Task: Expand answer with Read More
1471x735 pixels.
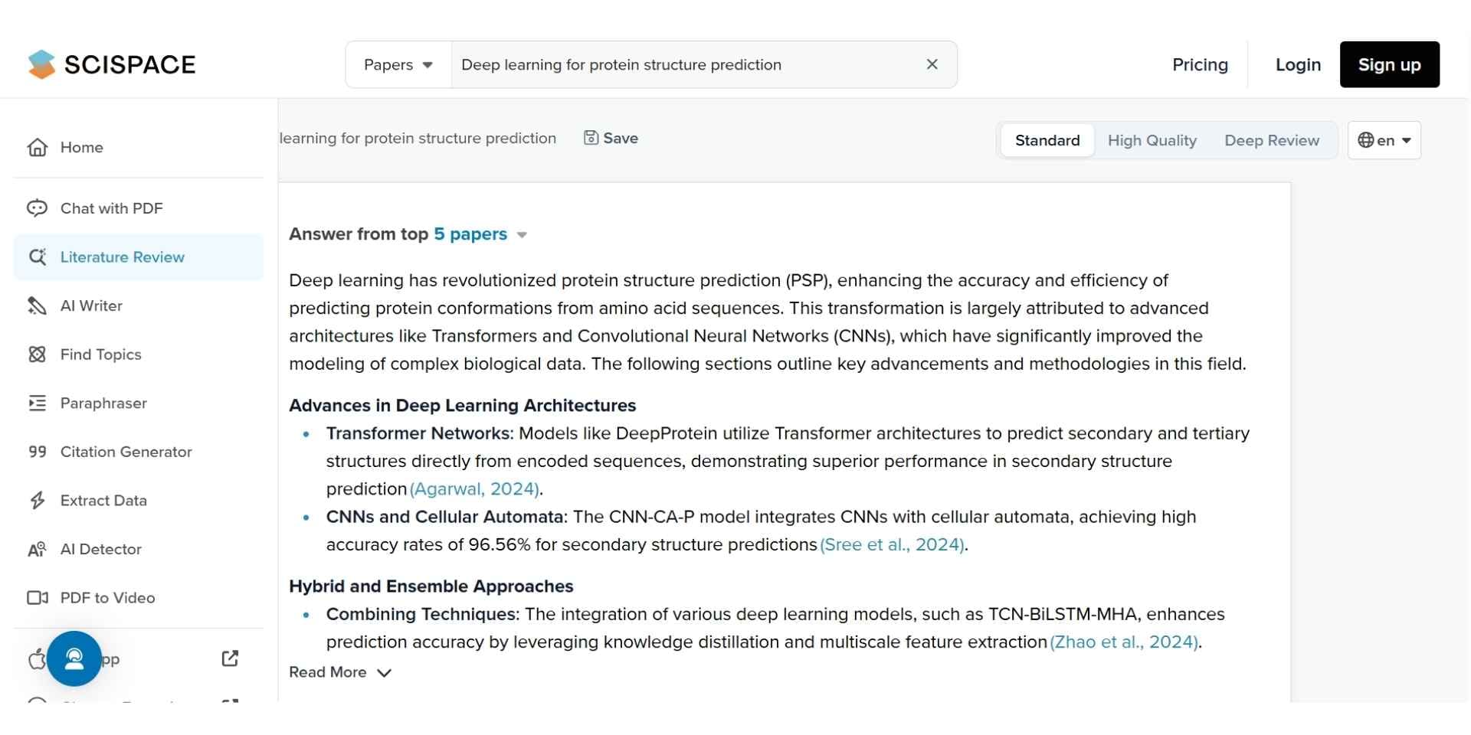Action: pyautogui.click(x=340, y=672)
